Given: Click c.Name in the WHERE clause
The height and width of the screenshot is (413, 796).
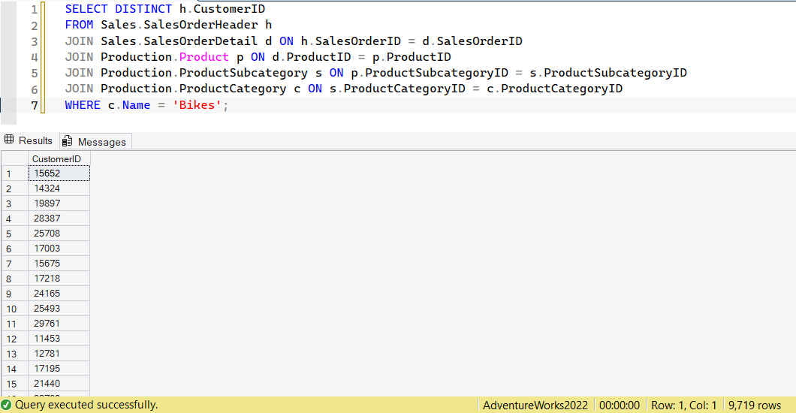Looking at the screenshot, I should pyautogui.click(x=129, y=105).
